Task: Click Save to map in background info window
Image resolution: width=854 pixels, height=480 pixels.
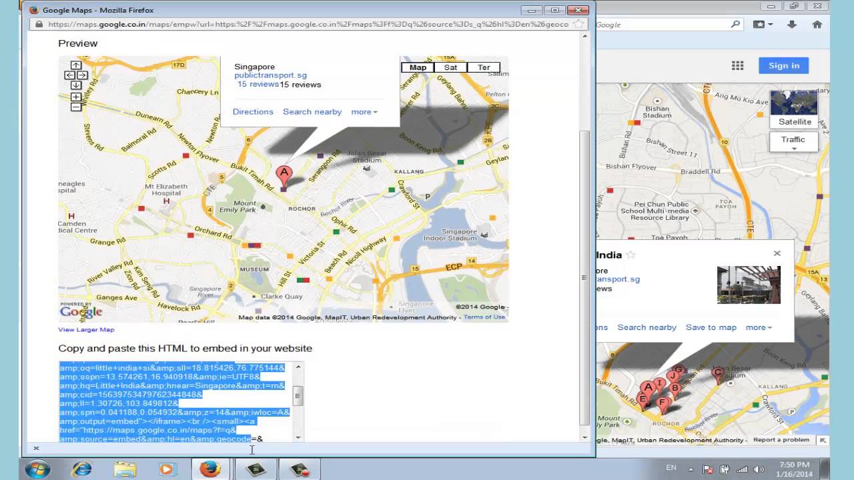Action: [x=711, y=327]
